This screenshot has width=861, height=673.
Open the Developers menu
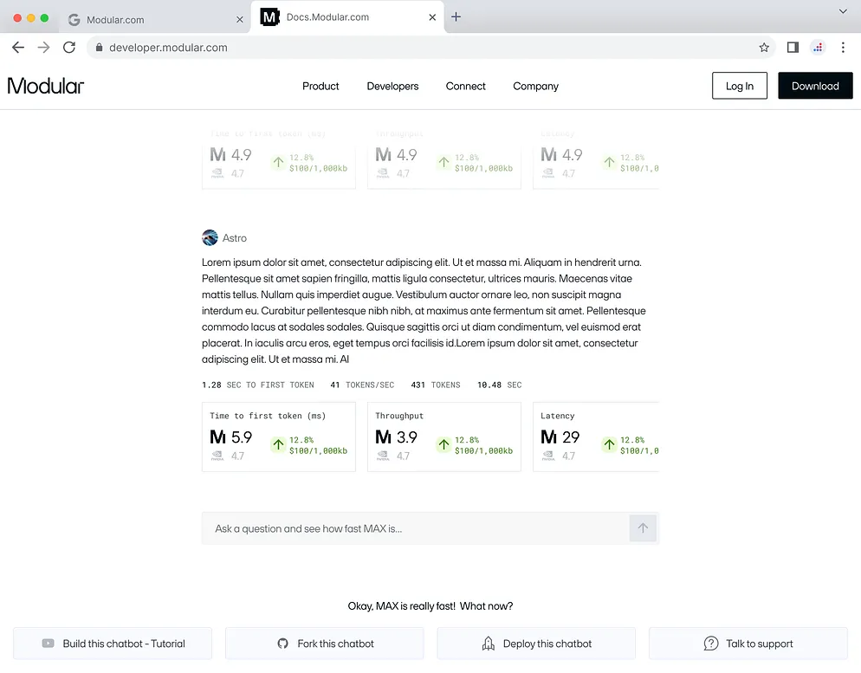392,87
